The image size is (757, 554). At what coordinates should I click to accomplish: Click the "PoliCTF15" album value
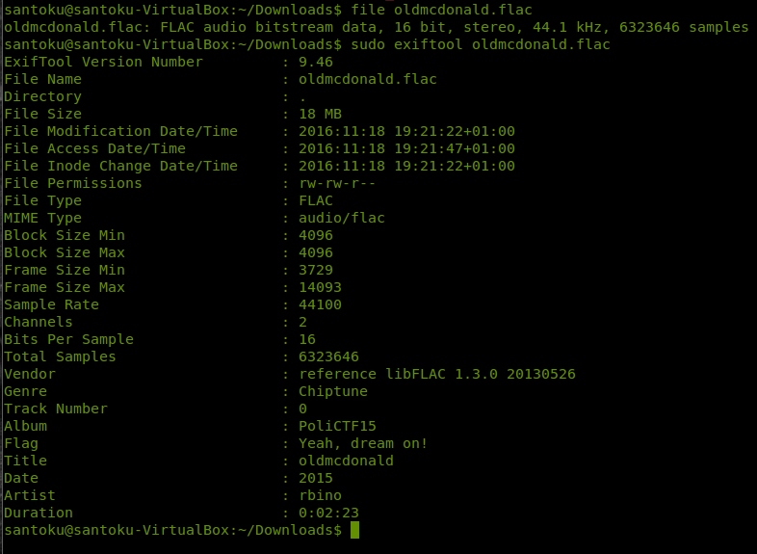tap(337, 426)
